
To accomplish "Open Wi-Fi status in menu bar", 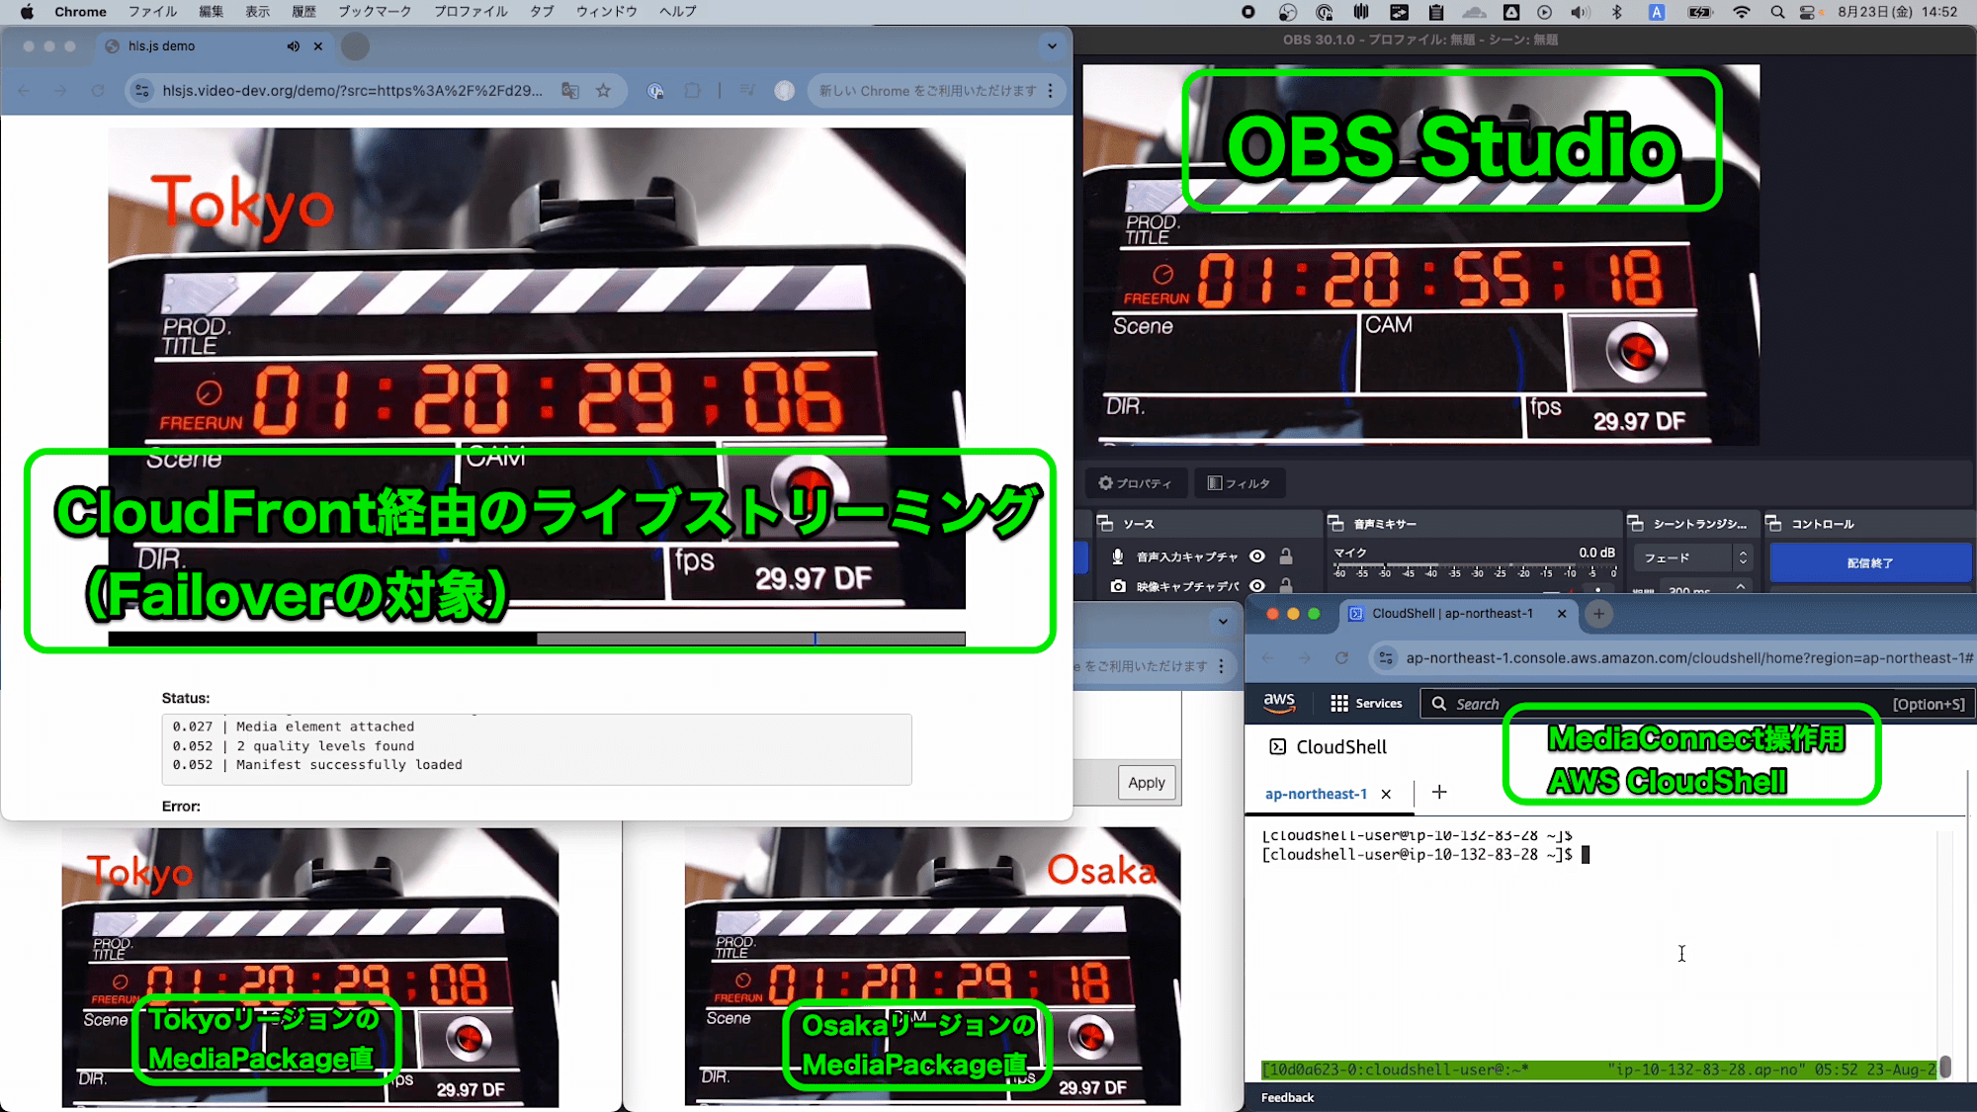I will [1742, 12].
